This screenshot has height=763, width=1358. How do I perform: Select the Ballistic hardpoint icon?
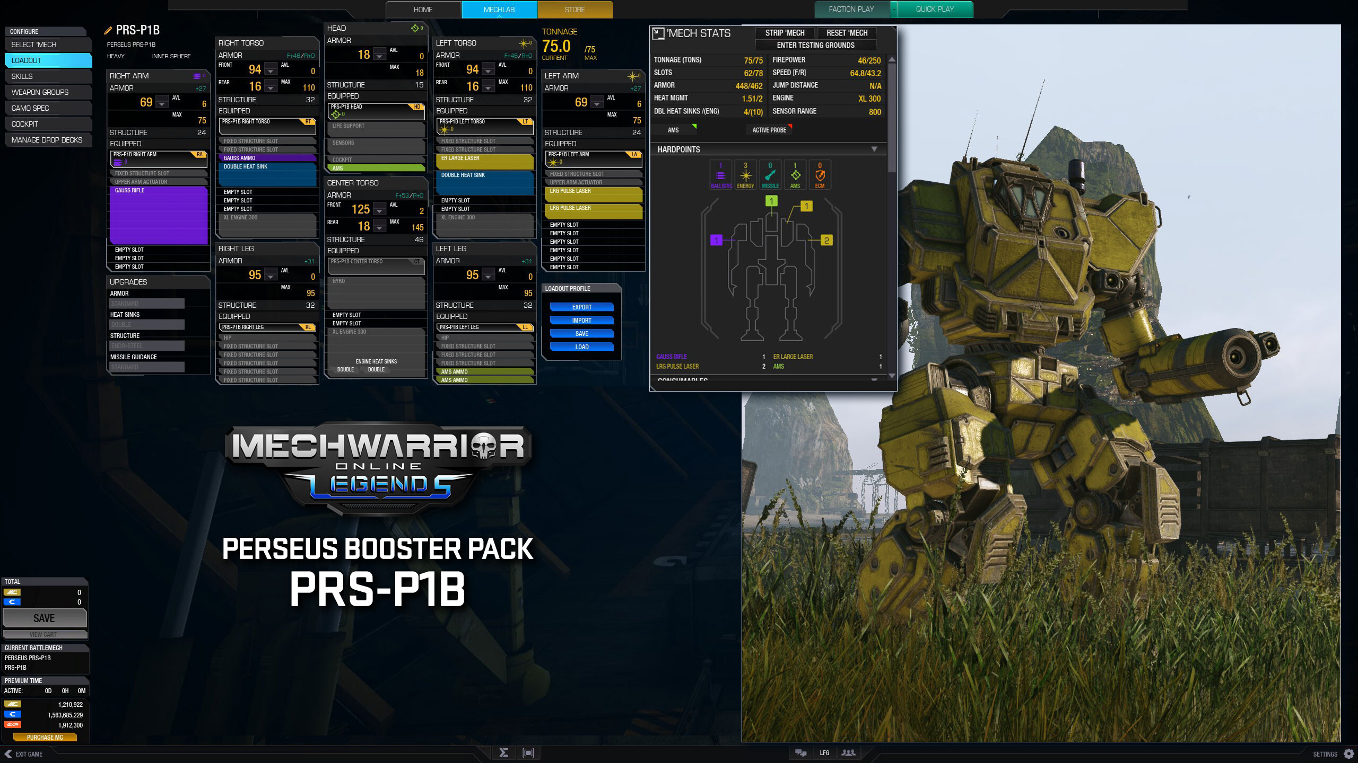coord(720,175)
